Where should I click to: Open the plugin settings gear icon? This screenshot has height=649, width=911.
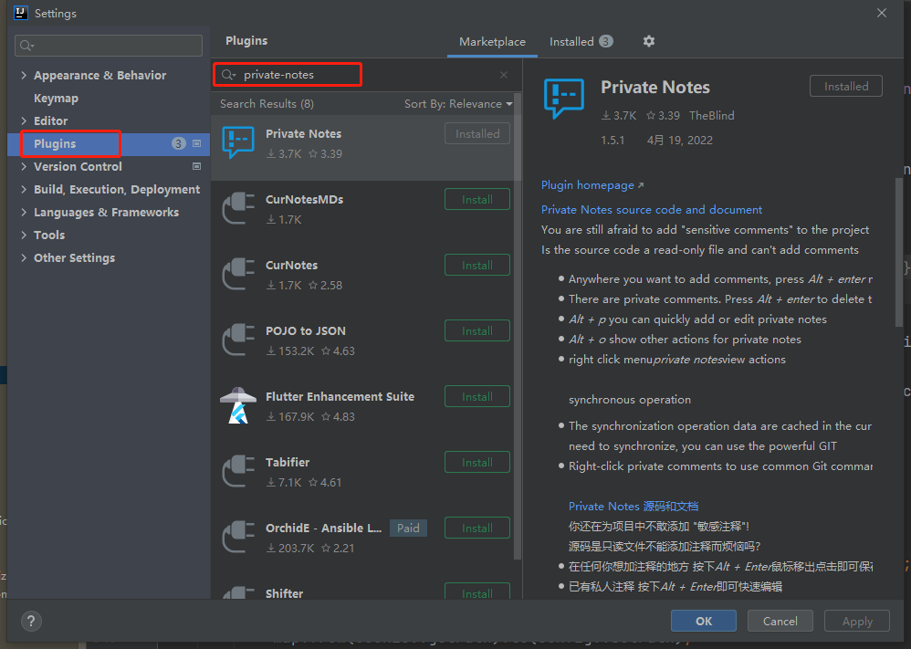pyautogui.click(x=649, y=41)
